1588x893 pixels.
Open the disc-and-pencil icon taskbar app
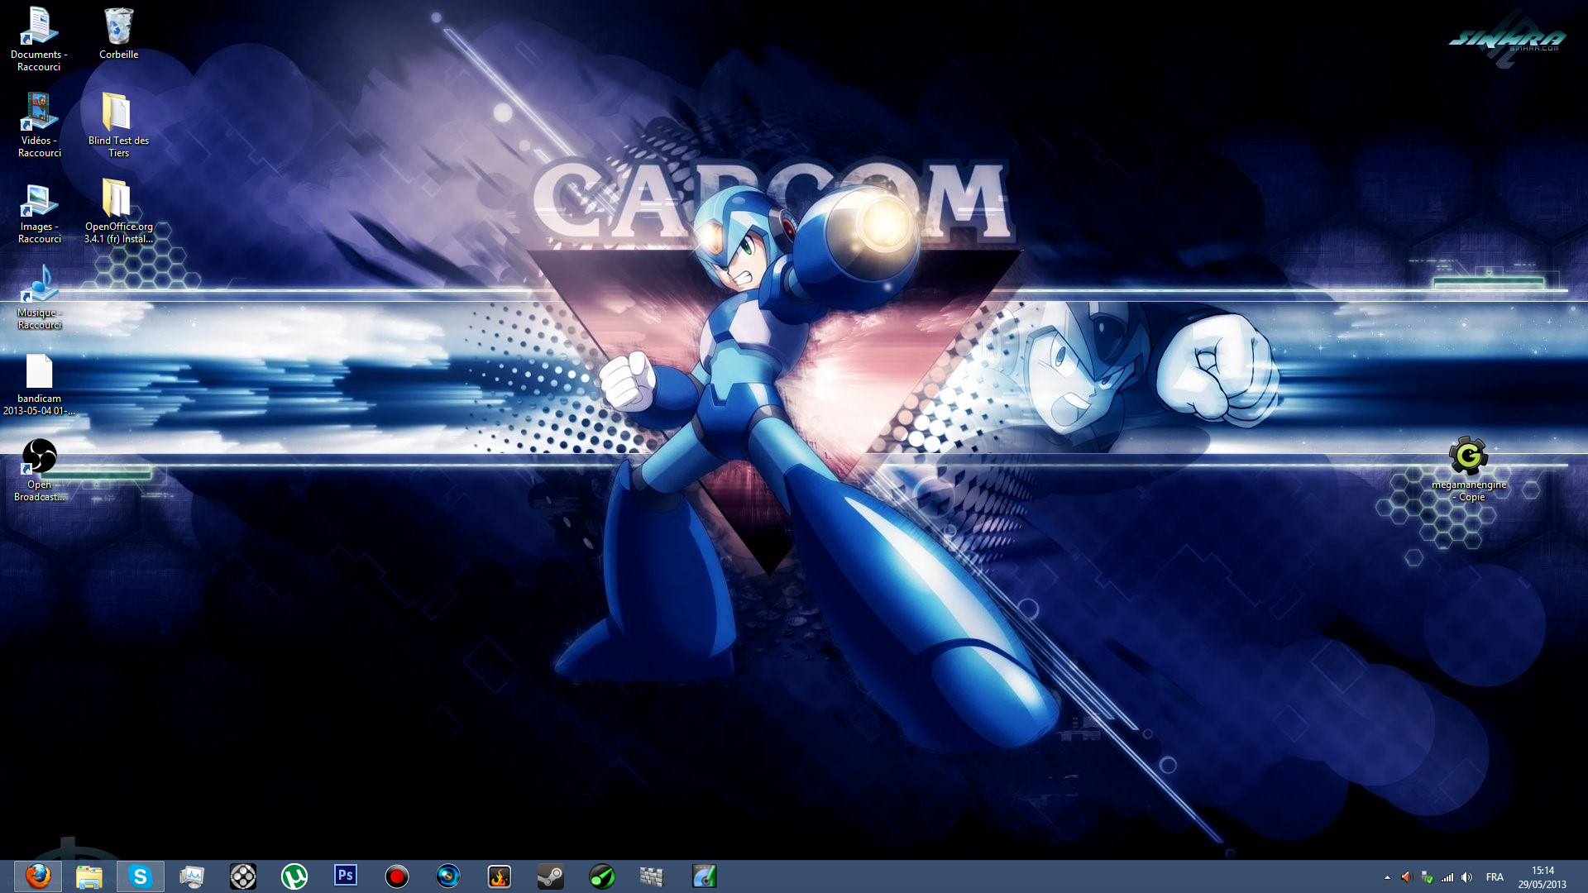705,876
